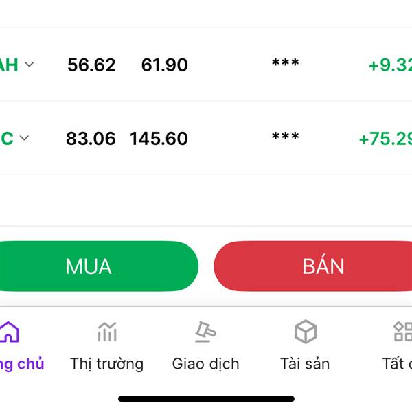Image resolution: width=412 pixels, height=412 pixels.
Task: Select the +9.32 percentage gain value
Action: 390,65
